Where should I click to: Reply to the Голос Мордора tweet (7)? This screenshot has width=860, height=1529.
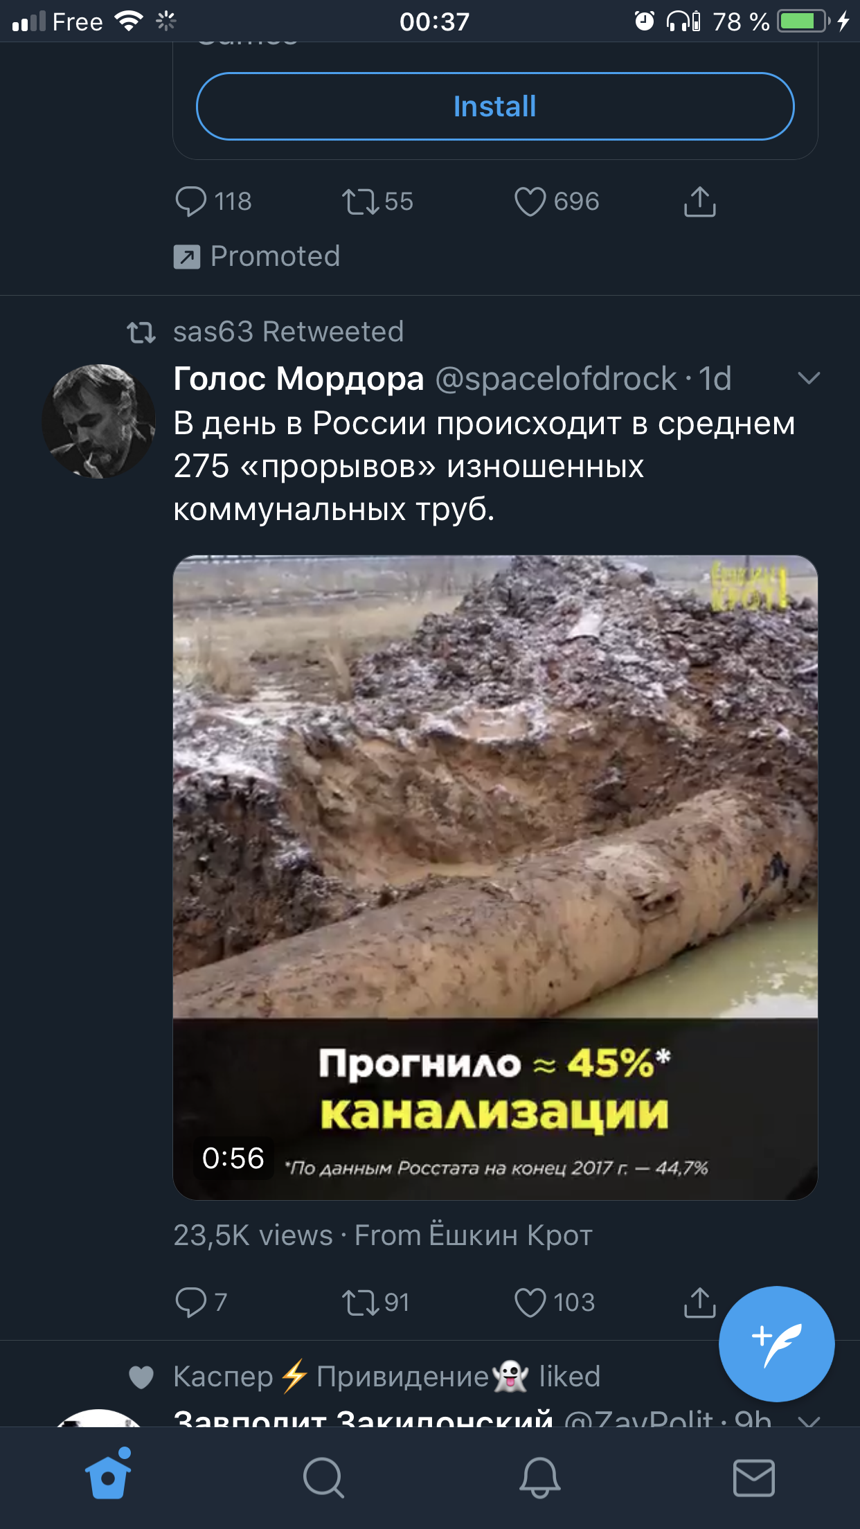coord(201,1302)
